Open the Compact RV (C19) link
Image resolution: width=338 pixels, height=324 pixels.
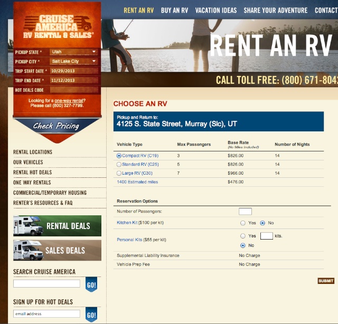coord(140,156)
